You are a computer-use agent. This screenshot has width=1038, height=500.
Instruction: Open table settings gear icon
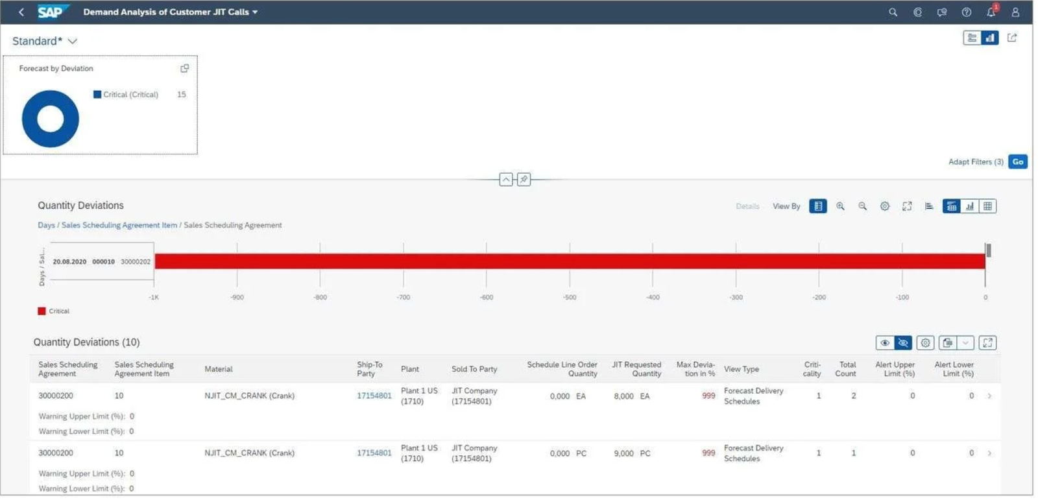click(x=925, y=342)
